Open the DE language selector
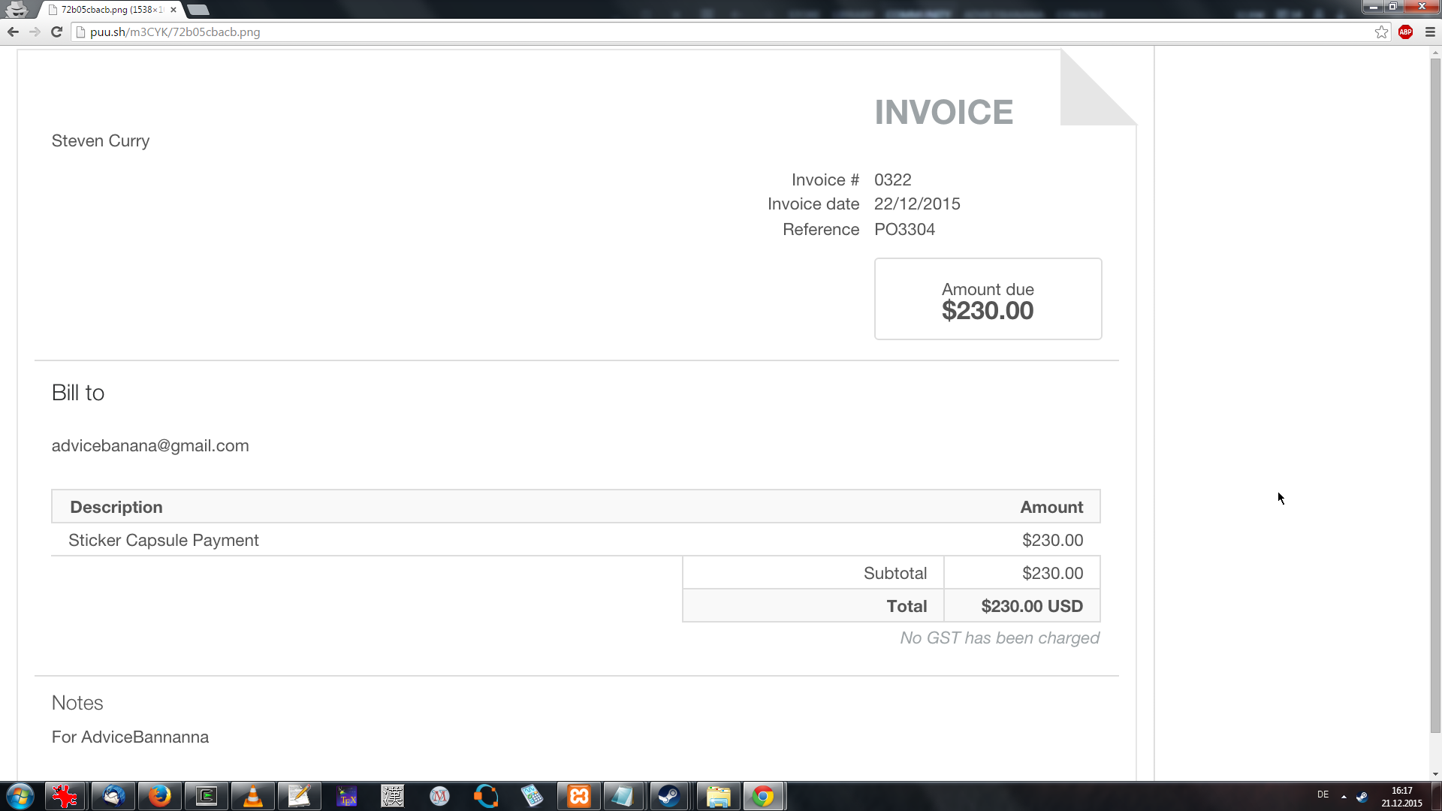The width and height of the screenshot is (1442, 811). pos(1323,794)
